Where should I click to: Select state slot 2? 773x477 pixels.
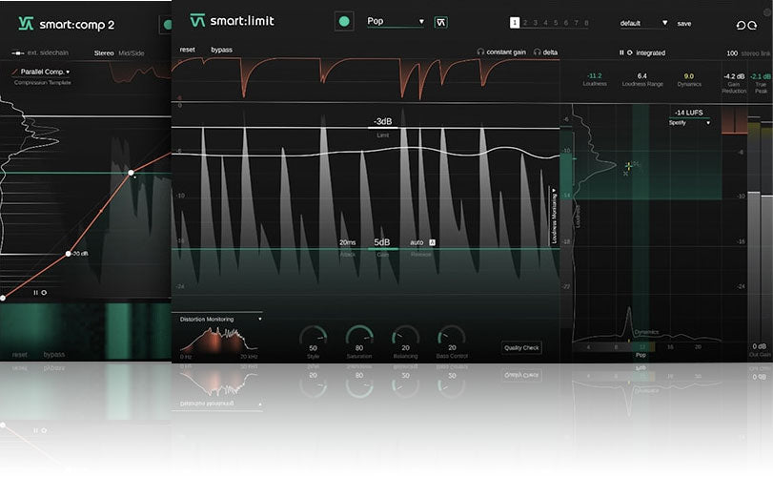tap(525, 23)
